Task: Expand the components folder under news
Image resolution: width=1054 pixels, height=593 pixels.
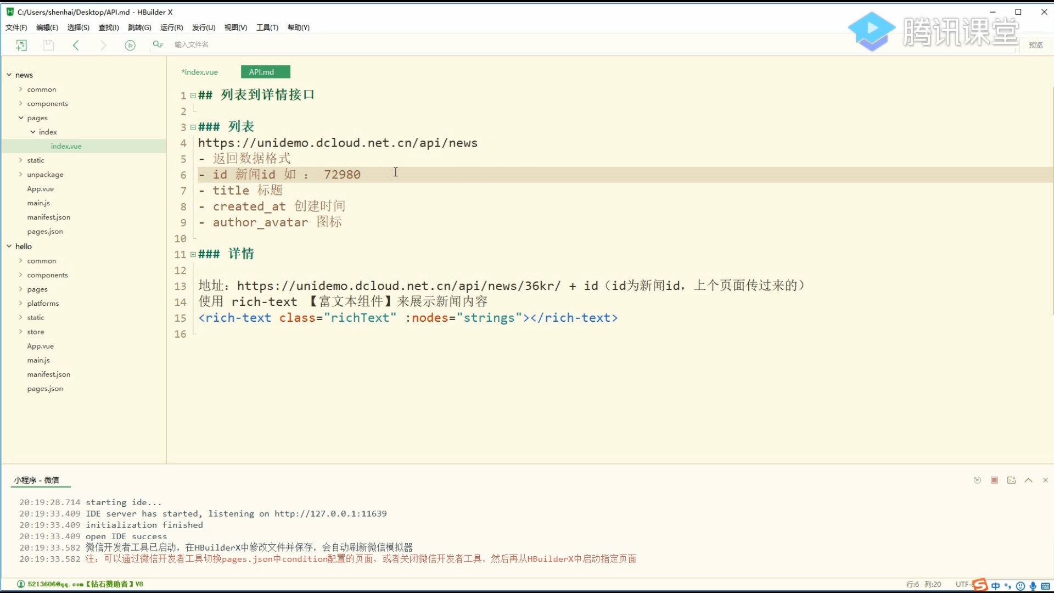Action: [20, 103]
